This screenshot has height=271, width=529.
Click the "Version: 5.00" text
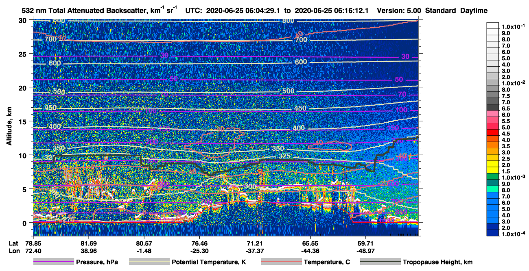(399, 11)
